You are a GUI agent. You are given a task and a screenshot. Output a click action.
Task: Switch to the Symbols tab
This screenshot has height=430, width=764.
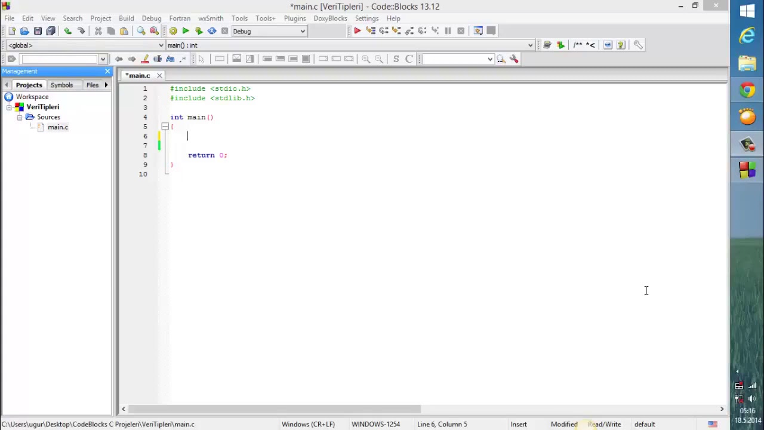click(61, 85)
